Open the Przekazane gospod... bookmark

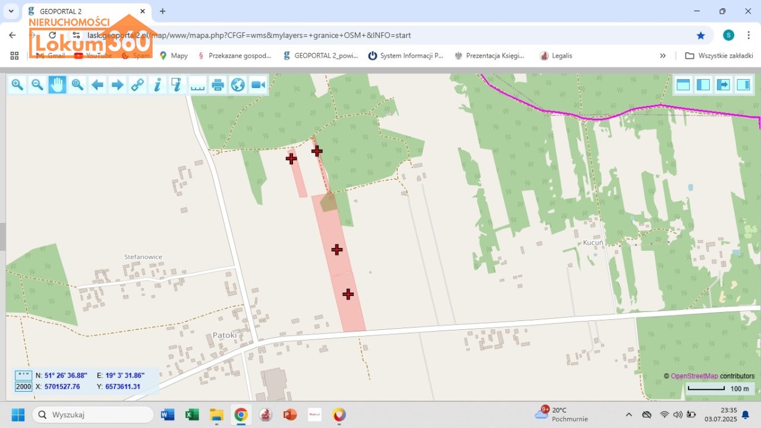pos(234,55)
